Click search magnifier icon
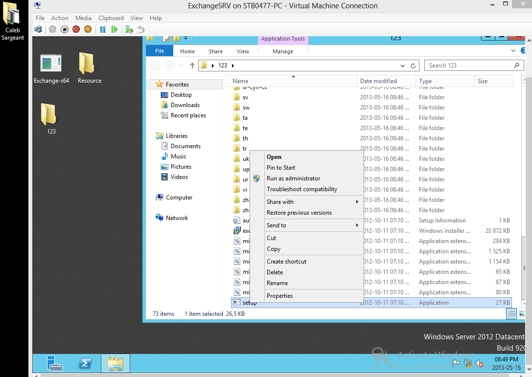The height and width of the screenshot is (377, 532). 516,65
